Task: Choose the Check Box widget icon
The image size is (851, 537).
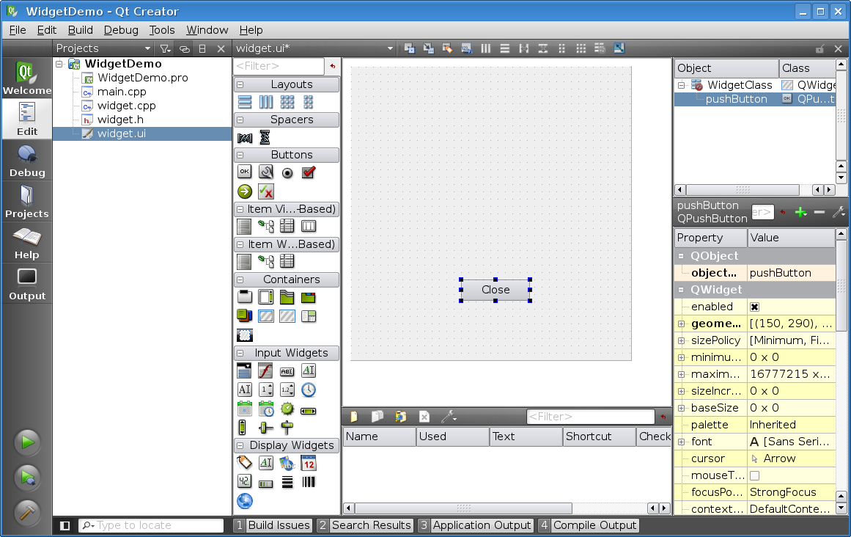Action: [x=309, y=172]
